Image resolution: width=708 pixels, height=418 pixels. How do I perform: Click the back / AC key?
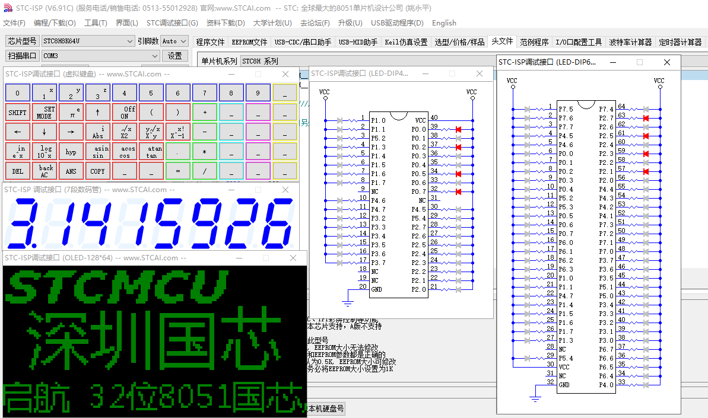pyautogui.click(x=45, y=171)
